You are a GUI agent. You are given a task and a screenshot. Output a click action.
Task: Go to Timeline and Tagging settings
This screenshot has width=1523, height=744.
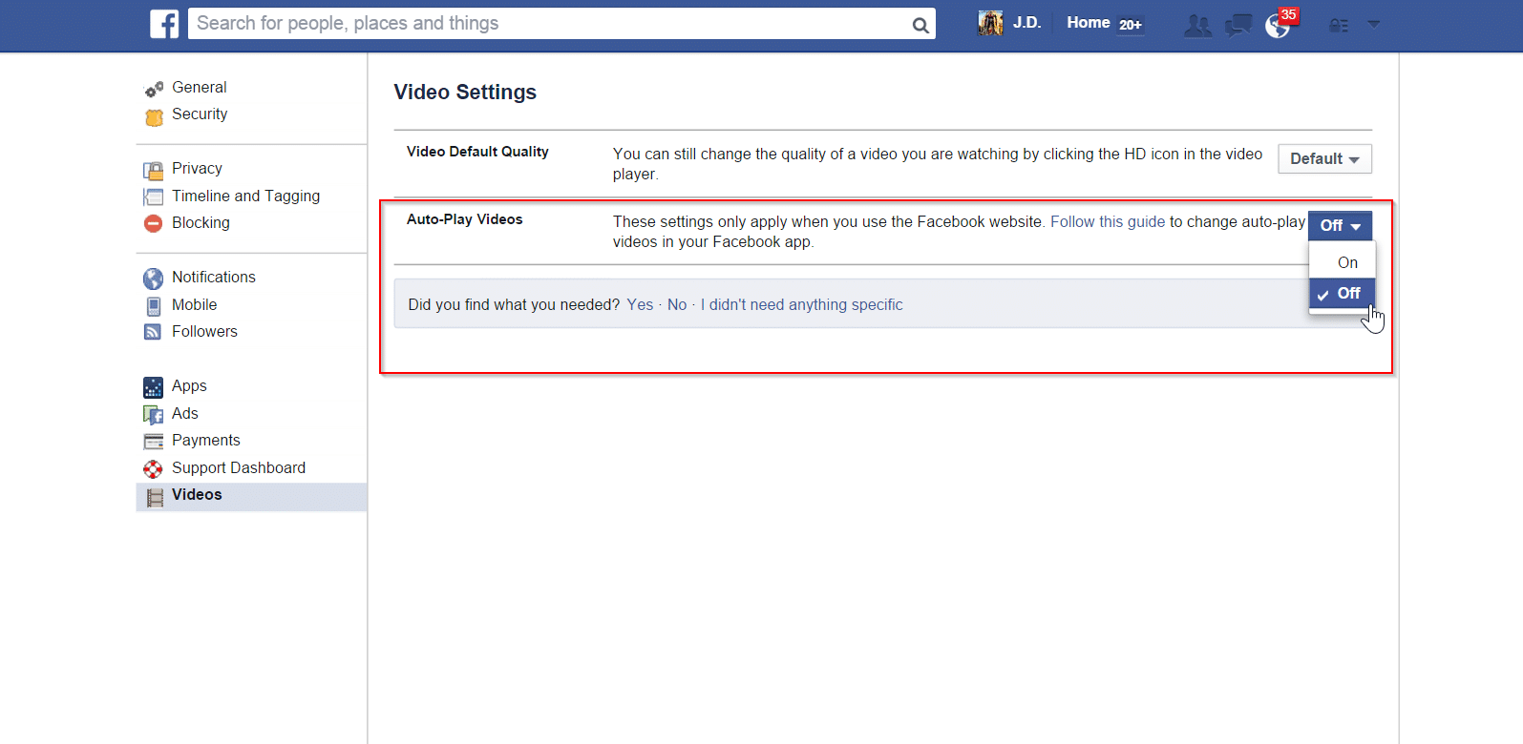245,196
